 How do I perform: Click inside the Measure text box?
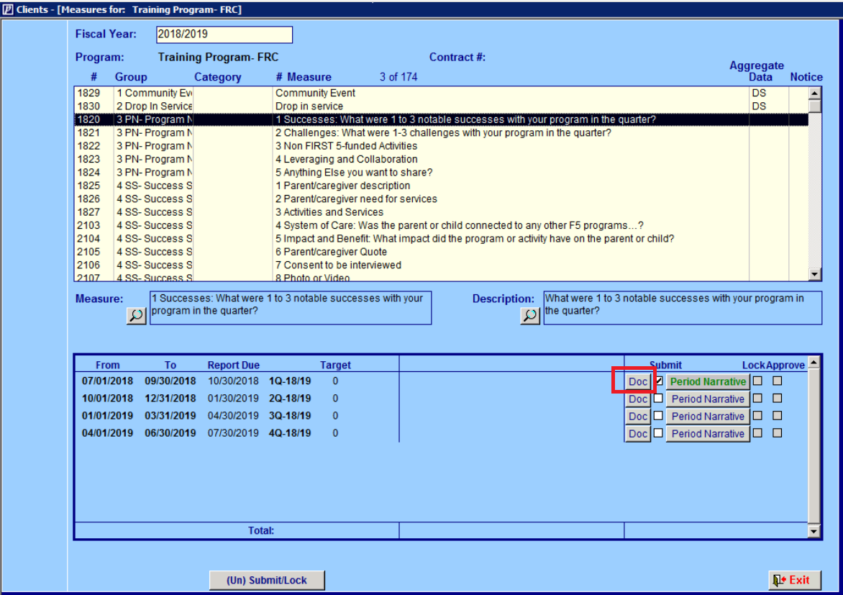coord(291,308)
